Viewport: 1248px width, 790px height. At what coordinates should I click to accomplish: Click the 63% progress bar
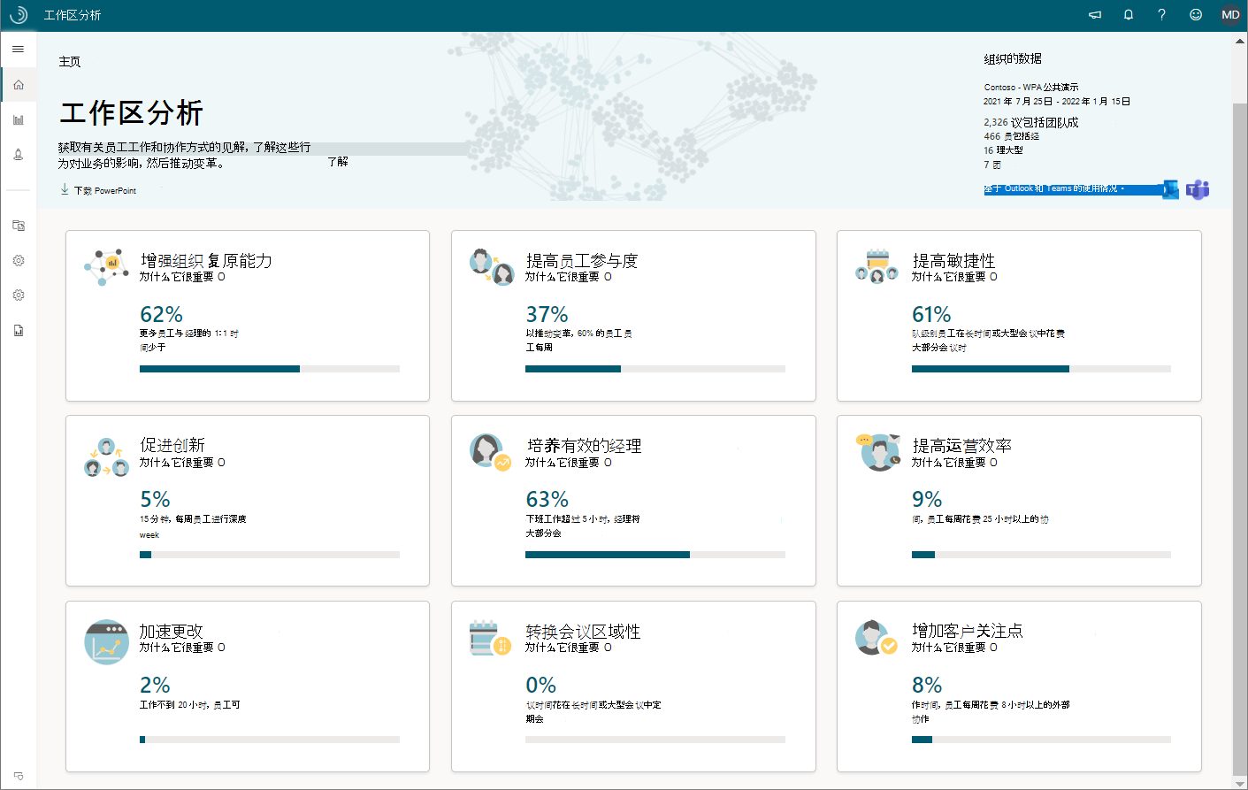pyautogui.click(x=655, y=555)
